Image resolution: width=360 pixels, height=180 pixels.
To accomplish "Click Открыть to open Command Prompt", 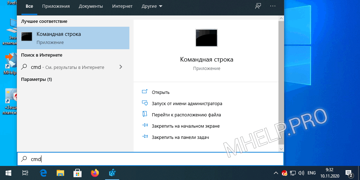I will pos(161,92).
